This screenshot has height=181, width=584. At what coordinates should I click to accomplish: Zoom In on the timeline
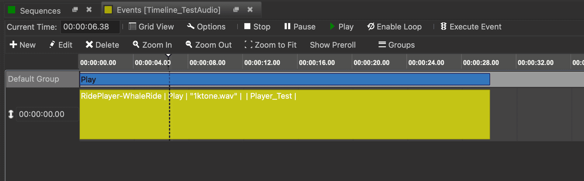[152, 45]
